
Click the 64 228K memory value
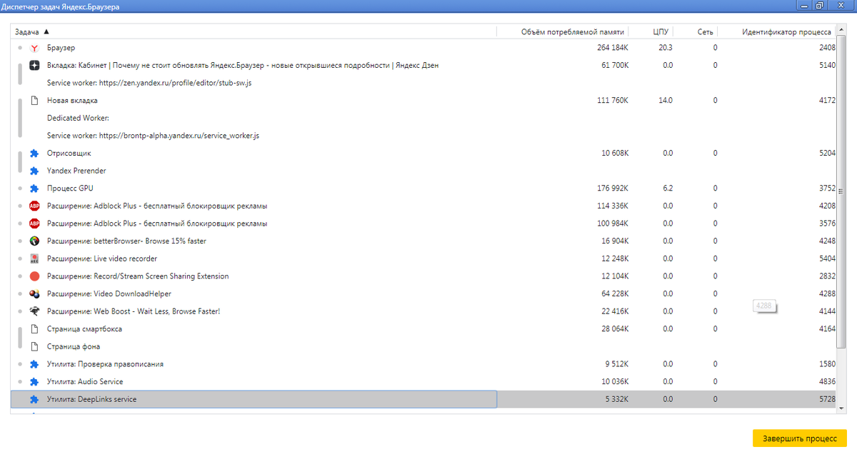[614, 293]
